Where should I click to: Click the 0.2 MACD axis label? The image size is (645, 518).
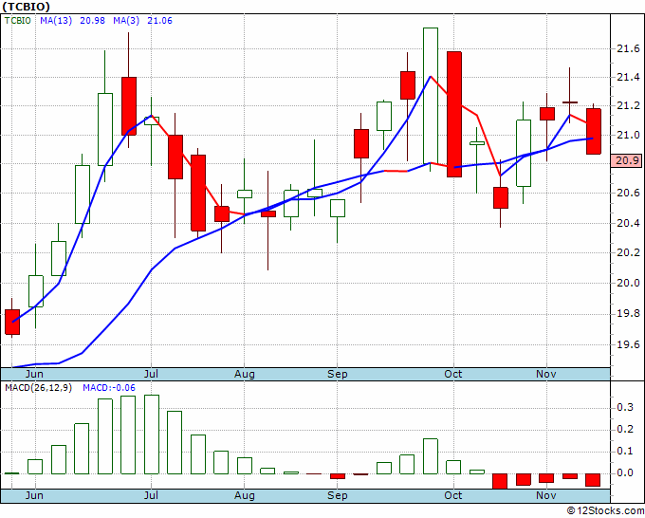pos(625,430)
